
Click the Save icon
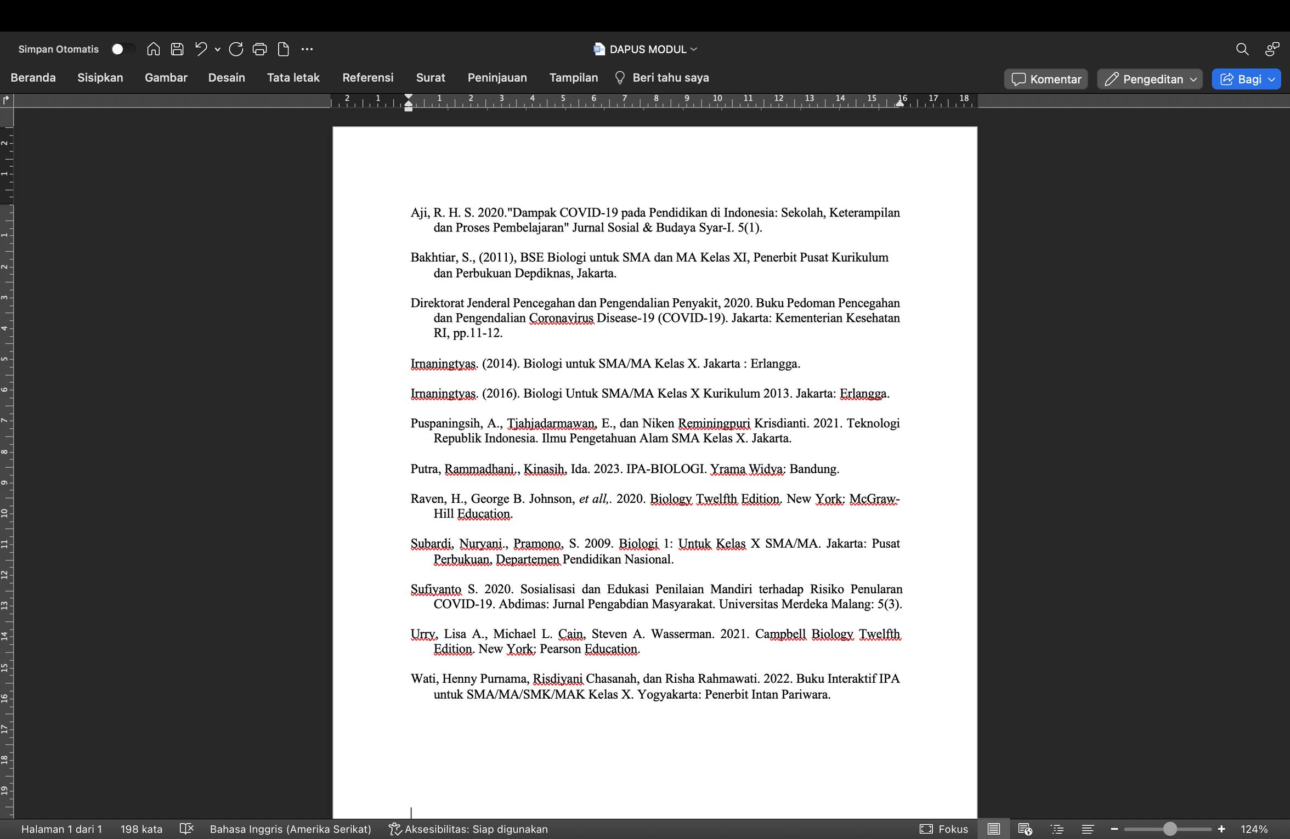tap(177, 49)
